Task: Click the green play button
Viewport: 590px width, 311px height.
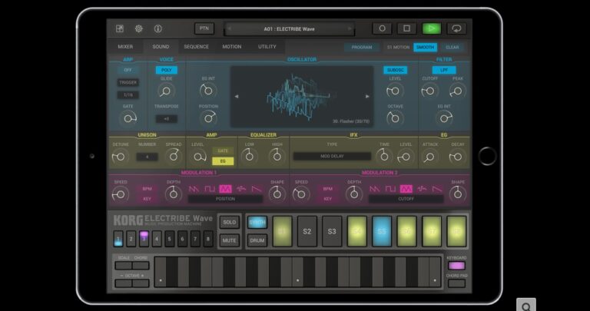Action: point(432,28)
